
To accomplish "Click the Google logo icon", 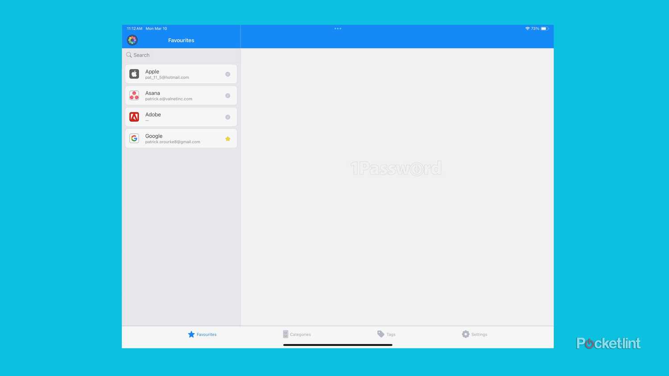I will point(134,138).
